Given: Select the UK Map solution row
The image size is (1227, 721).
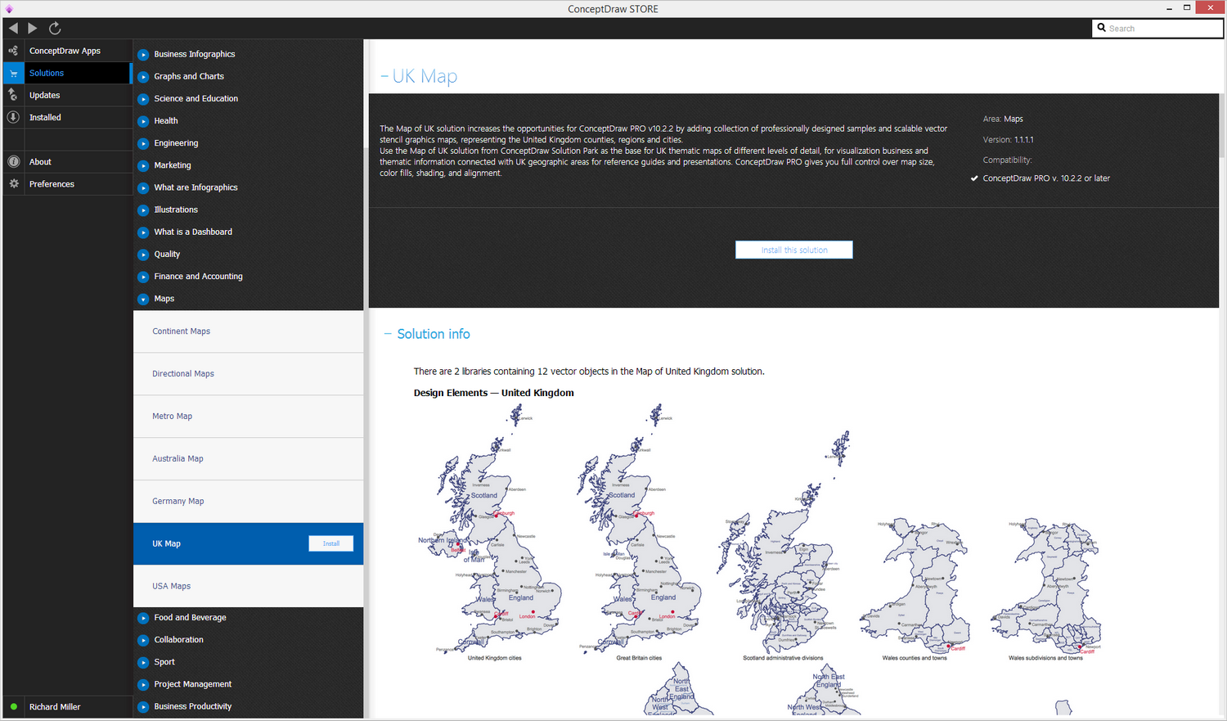Looking at the screenshot, I should coord(249,543).
